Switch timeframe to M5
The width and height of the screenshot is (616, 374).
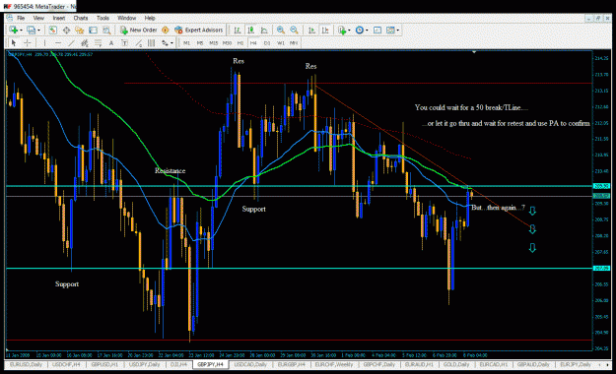[x=200, y=42]
